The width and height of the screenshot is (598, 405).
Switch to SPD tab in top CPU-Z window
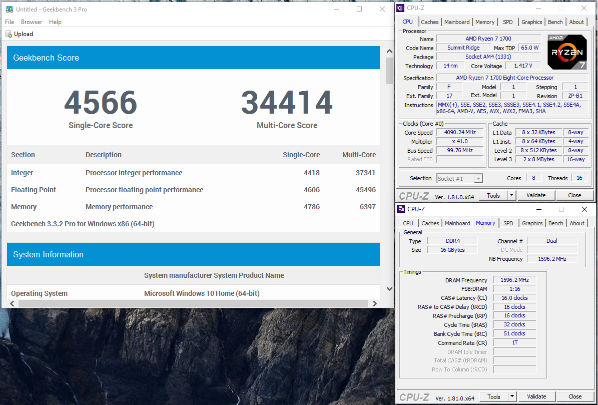click(x=507, y=22)
